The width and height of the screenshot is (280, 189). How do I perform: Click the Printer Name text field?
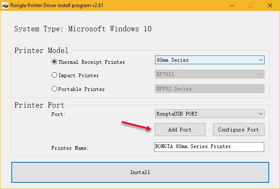[209, 147]
